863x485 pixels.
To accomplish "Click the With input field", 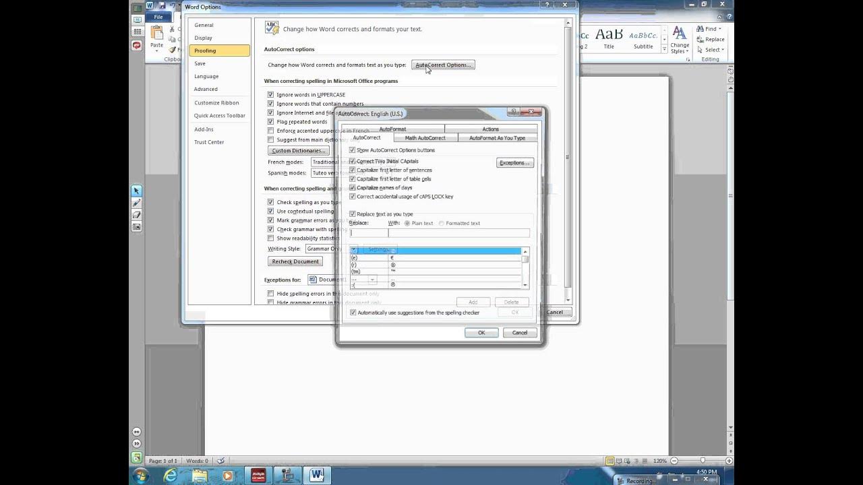I will click(459, 232).
